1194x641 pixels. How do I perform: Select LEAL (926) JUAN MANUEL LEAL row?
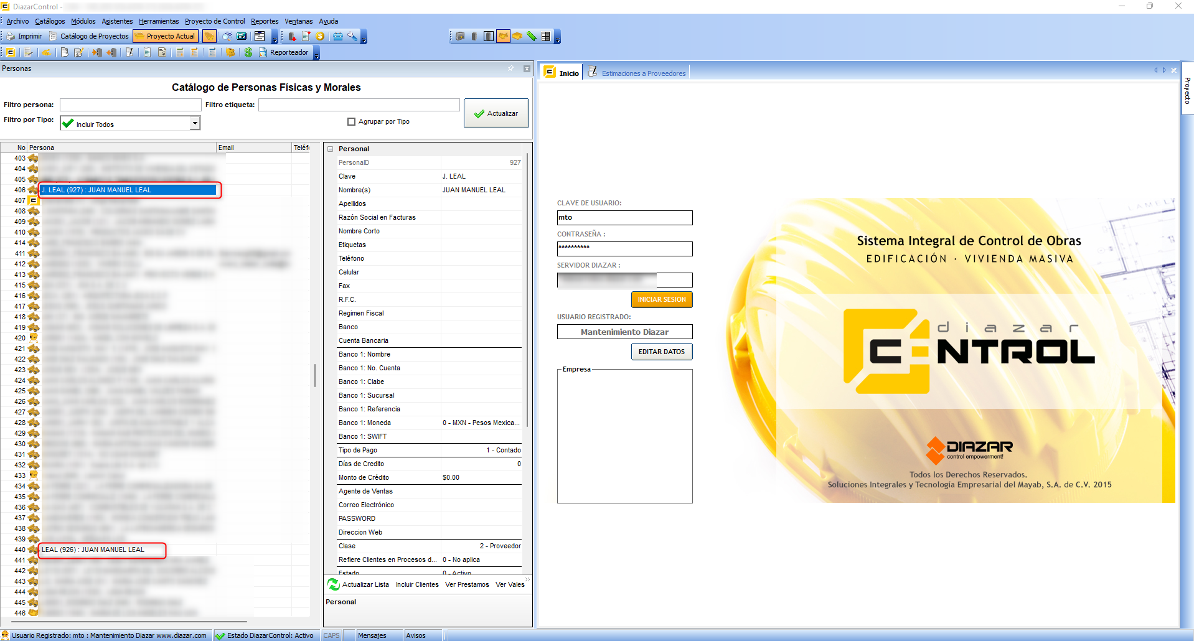coord(93,550)
